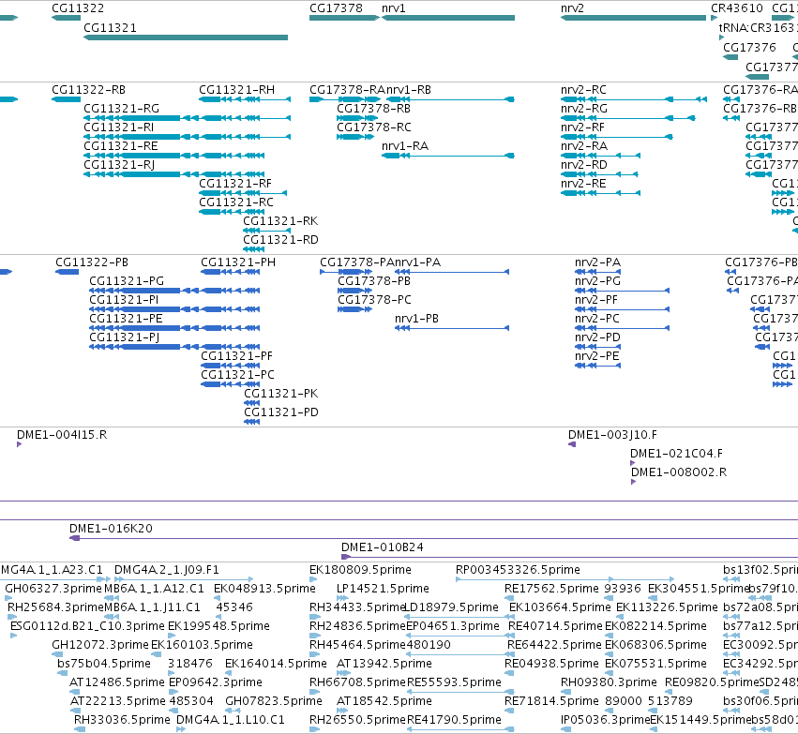Screen dimensions: 798x734
Task: Select the CG17378 gene label
Action: click(336, 8)
